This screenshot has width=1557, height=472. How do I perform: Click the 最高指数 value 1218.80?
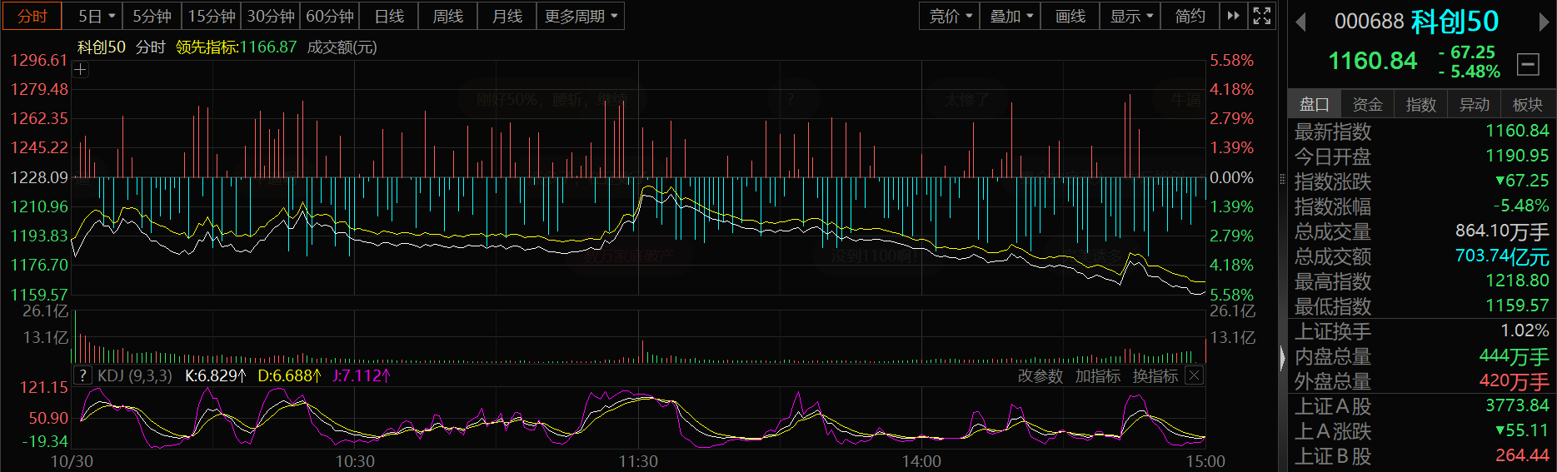coord(1517,281)
